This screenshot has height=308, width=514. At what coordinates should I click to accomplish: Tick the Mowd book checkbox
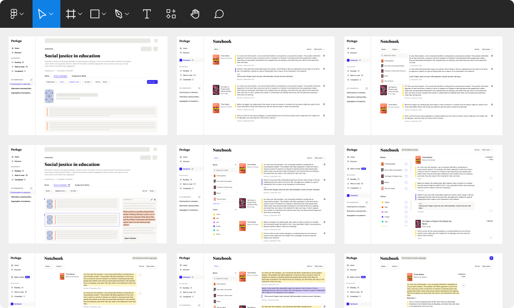pos(406,182)
